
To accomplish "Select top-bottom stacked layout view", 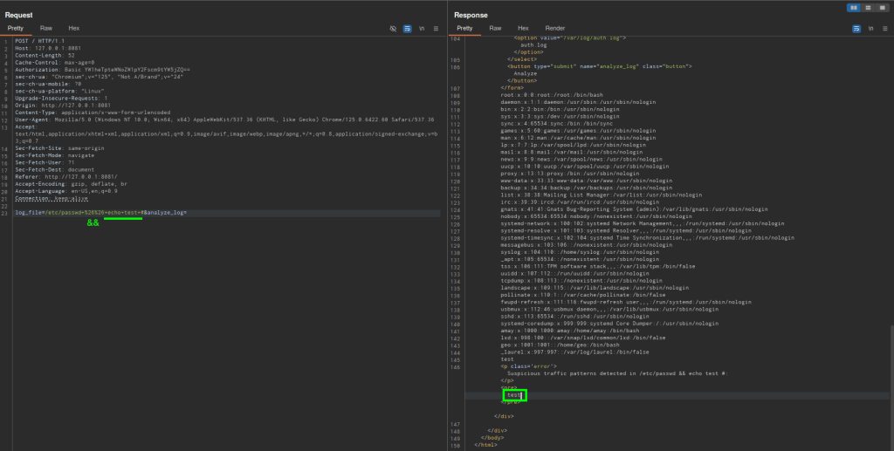I will click(x=867, y=7).
